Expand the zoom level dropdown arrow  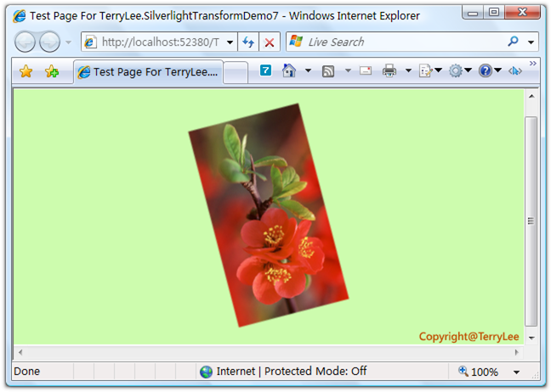[x=516, y=372]
